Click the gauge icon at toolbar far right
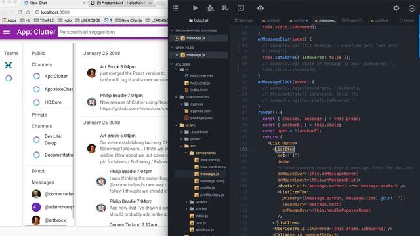420x236 pixels. pos(412,9)
